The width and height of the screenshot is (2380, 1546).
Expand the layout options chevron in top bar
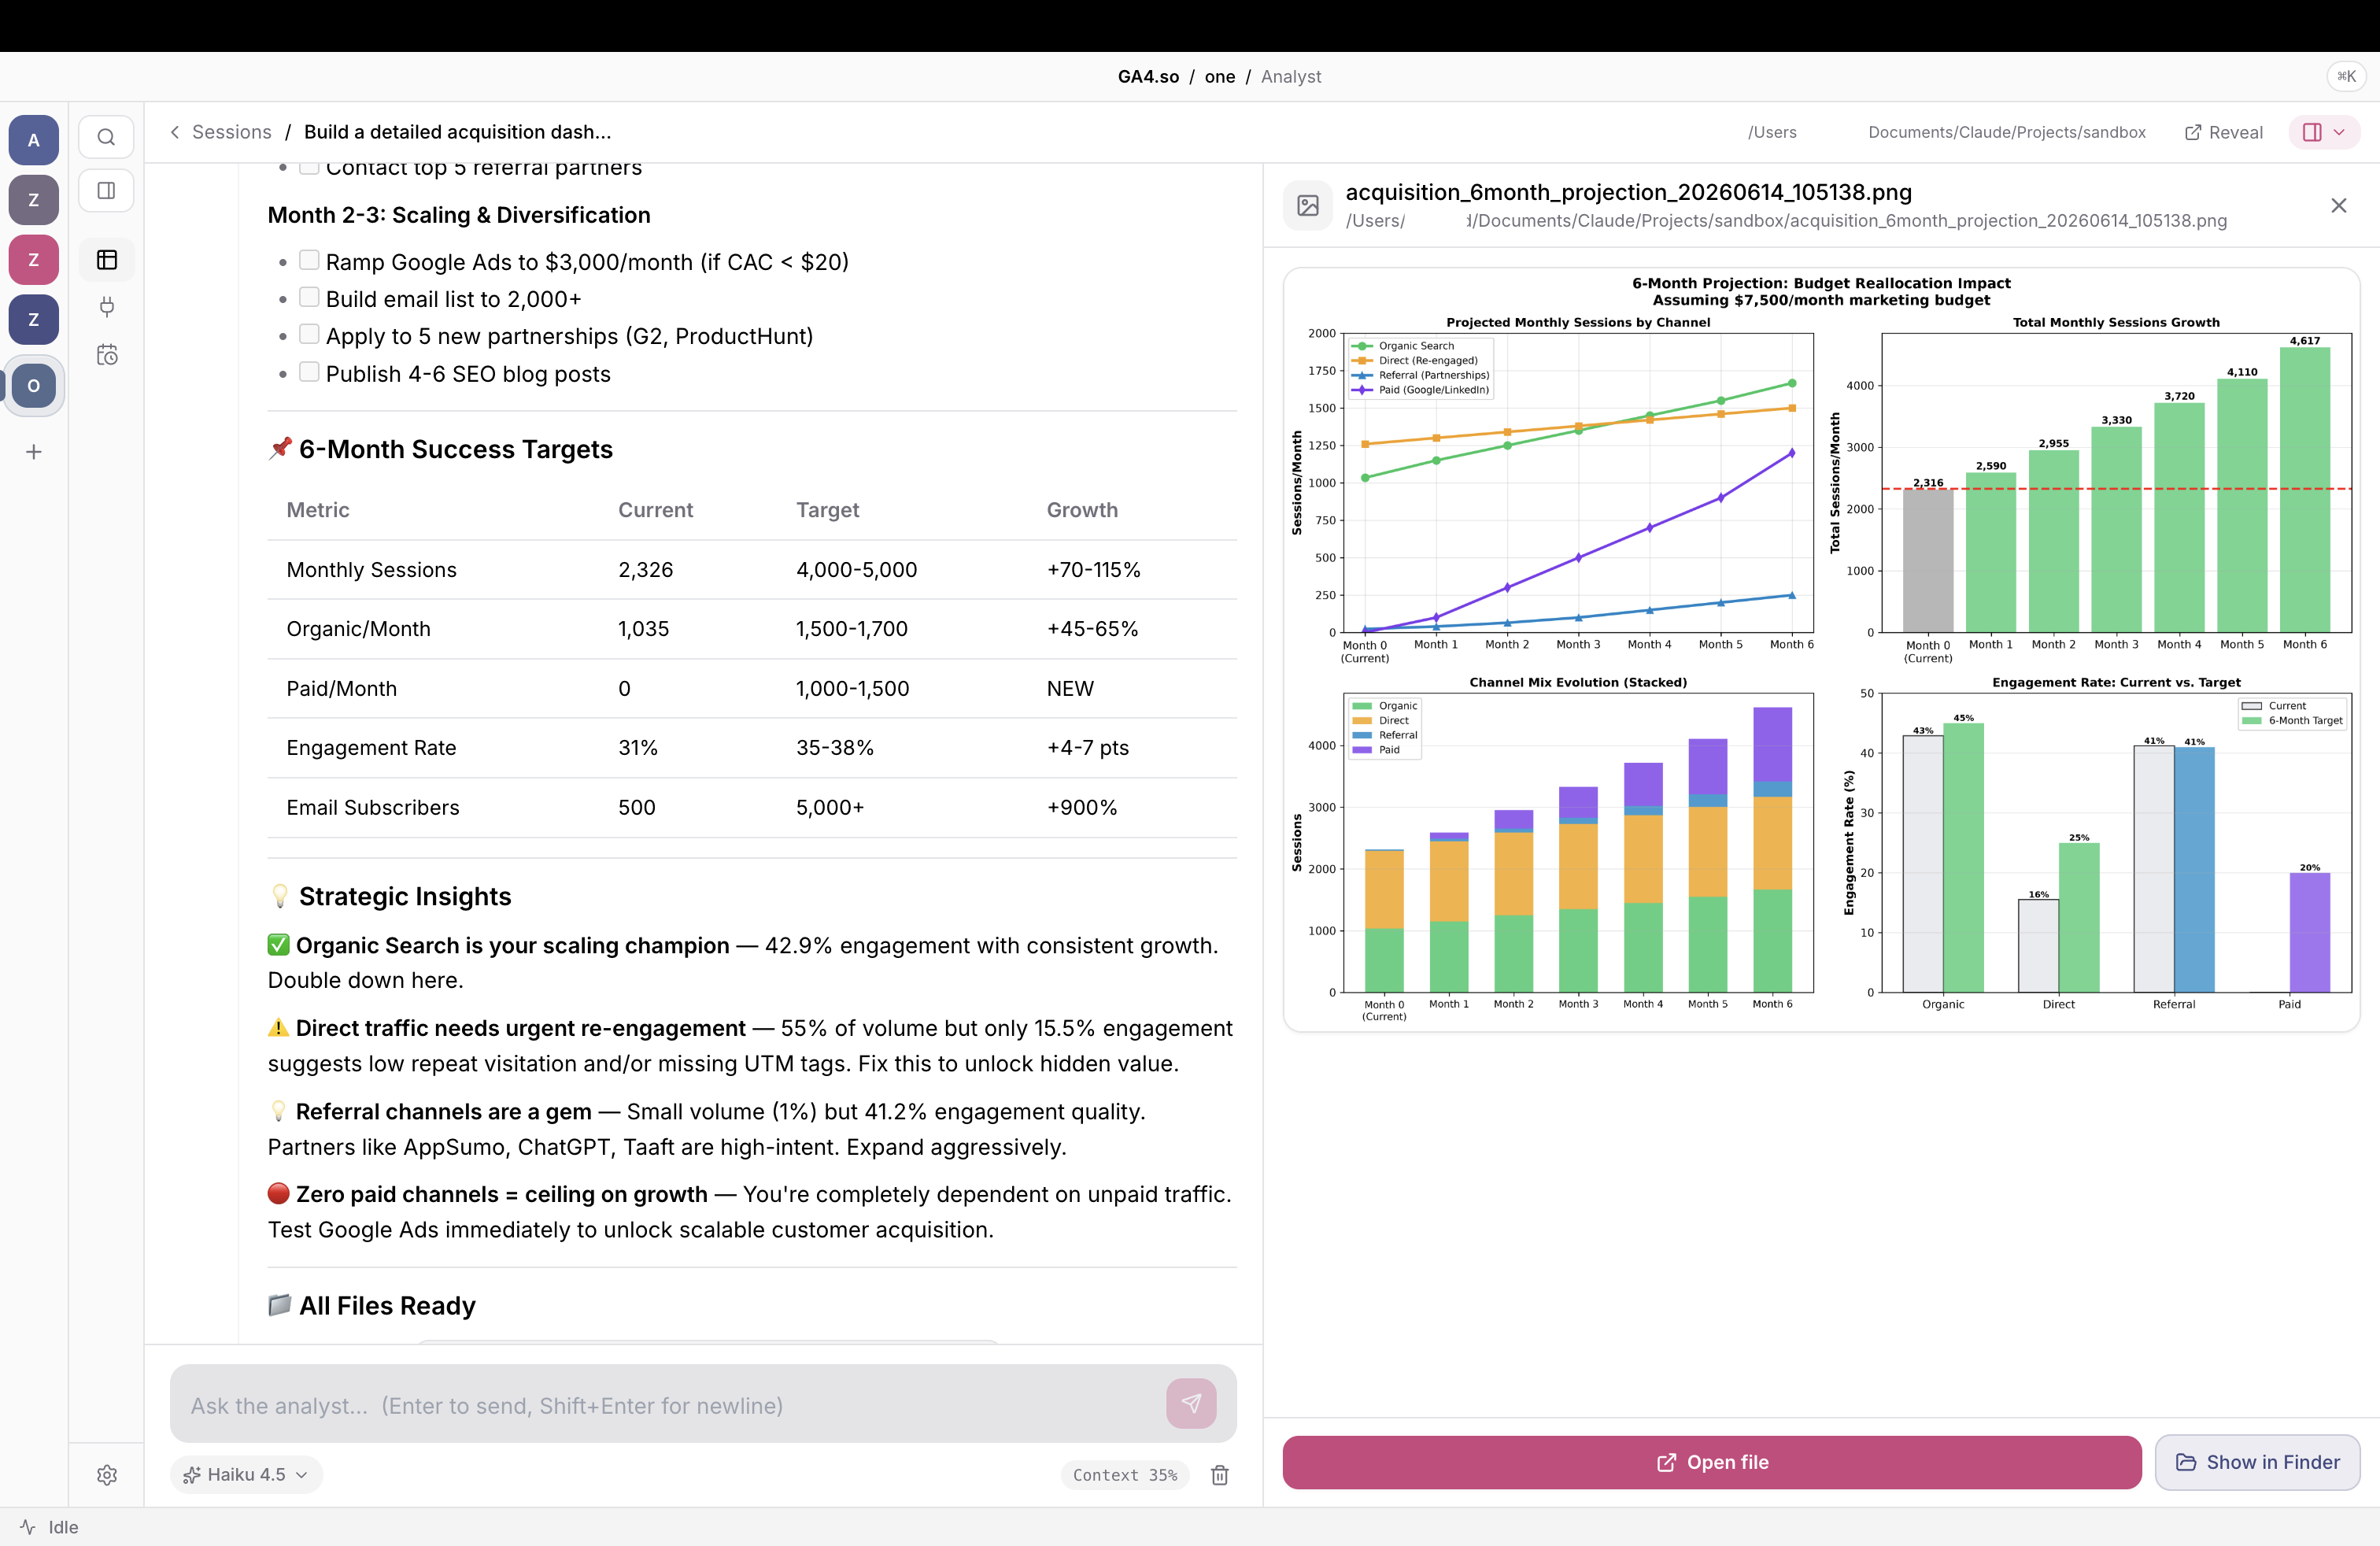[x=2340, y=132]
